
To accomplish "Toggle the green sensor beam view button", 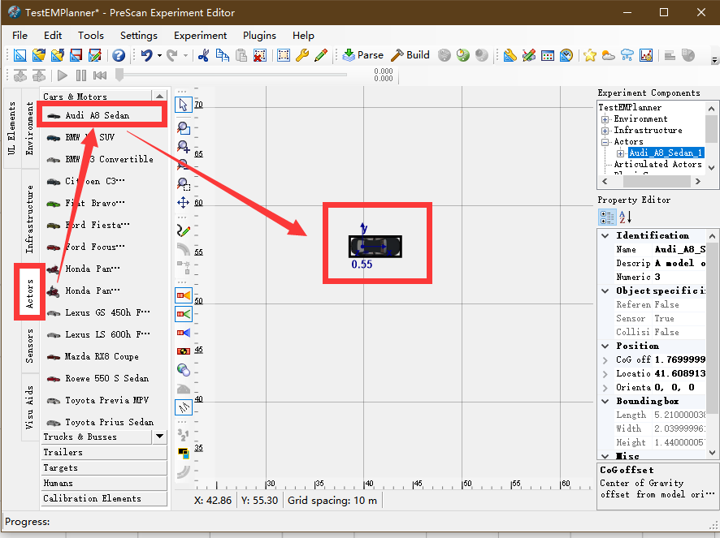I will point(183,314).
